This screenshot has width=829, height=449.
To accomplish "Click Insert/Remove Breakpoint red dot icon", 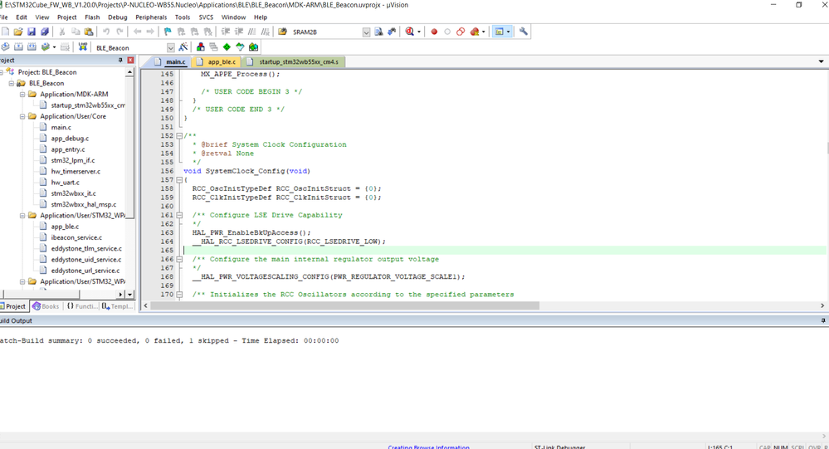I will click(433, 32).
